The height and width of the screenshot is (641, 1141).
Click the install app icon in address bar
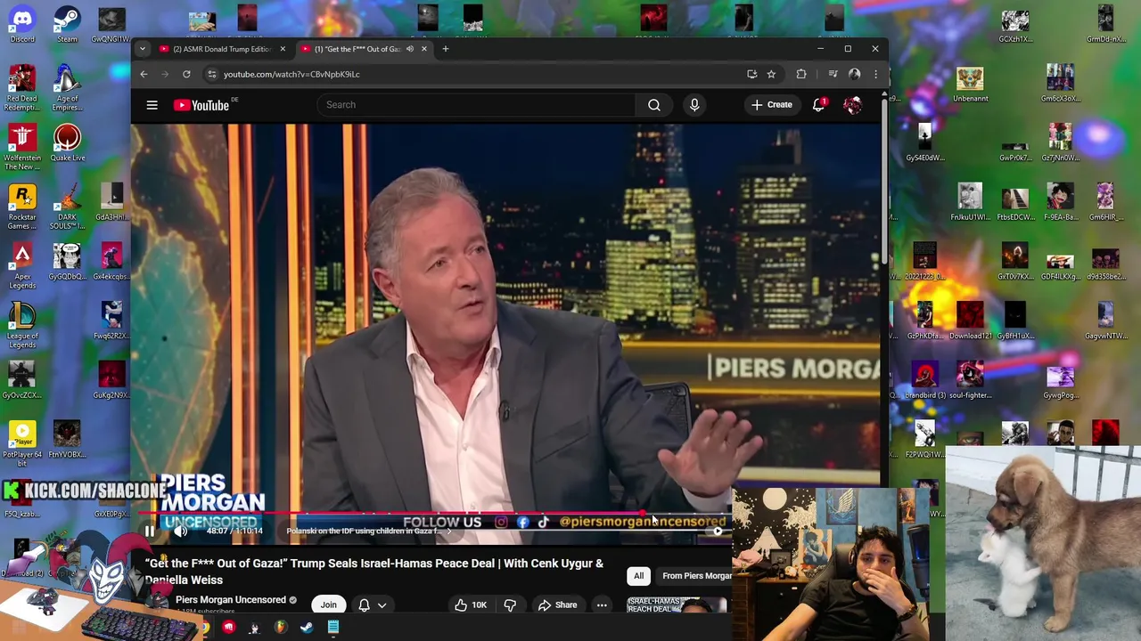click(751, 74)
